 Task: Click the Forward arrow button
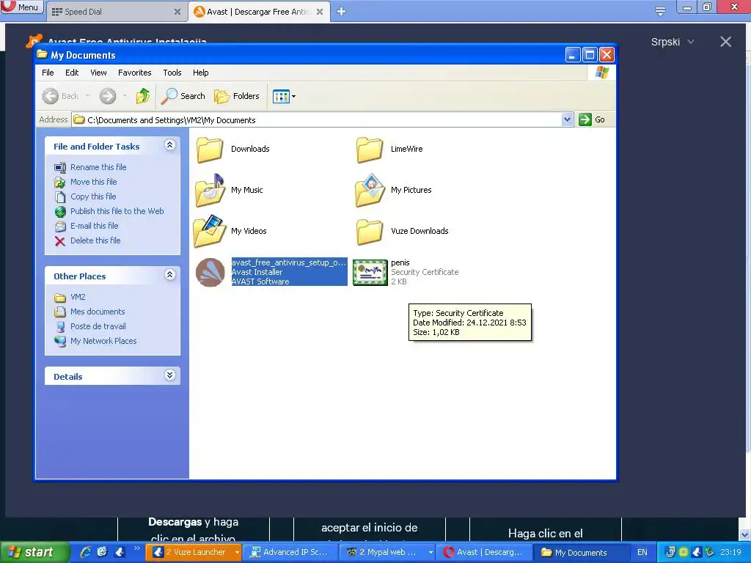click(108, 96)
